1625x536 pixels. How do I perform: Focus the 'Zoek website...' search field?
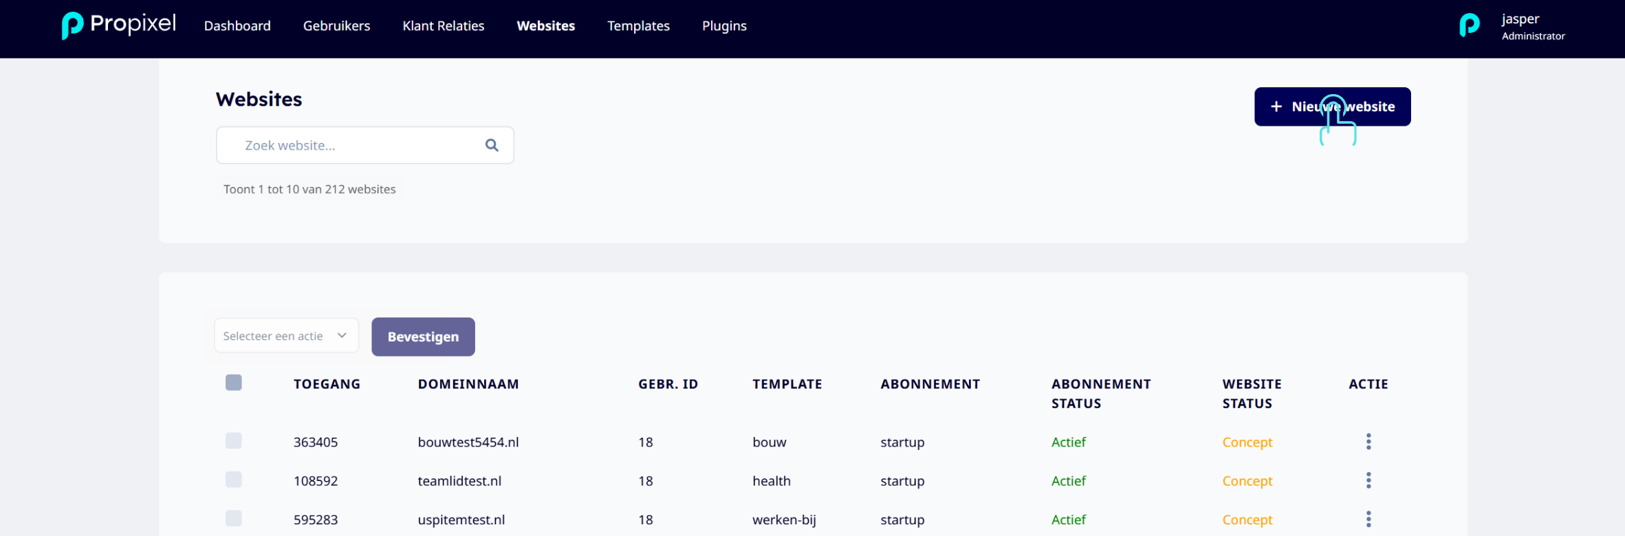pos(364,145)
